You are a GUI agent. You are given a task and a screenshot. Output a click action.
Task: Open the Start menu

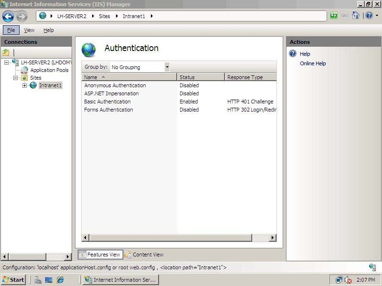[13, 280]
